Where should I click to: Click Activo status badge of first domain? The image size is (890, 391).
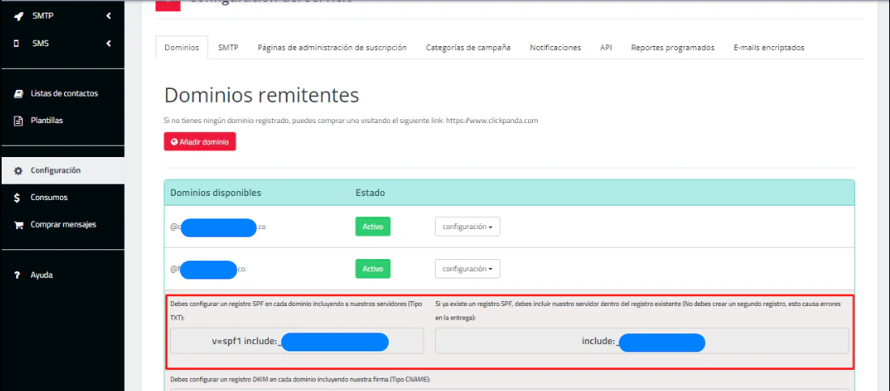coord(373,227)
